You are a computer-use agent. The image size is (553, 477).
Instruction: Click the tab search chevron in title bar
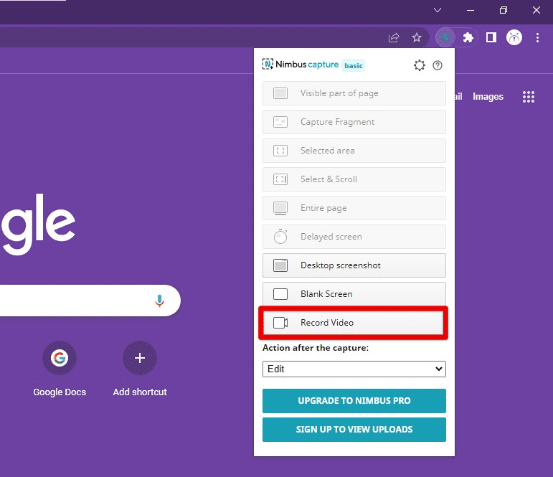point(438,10)
